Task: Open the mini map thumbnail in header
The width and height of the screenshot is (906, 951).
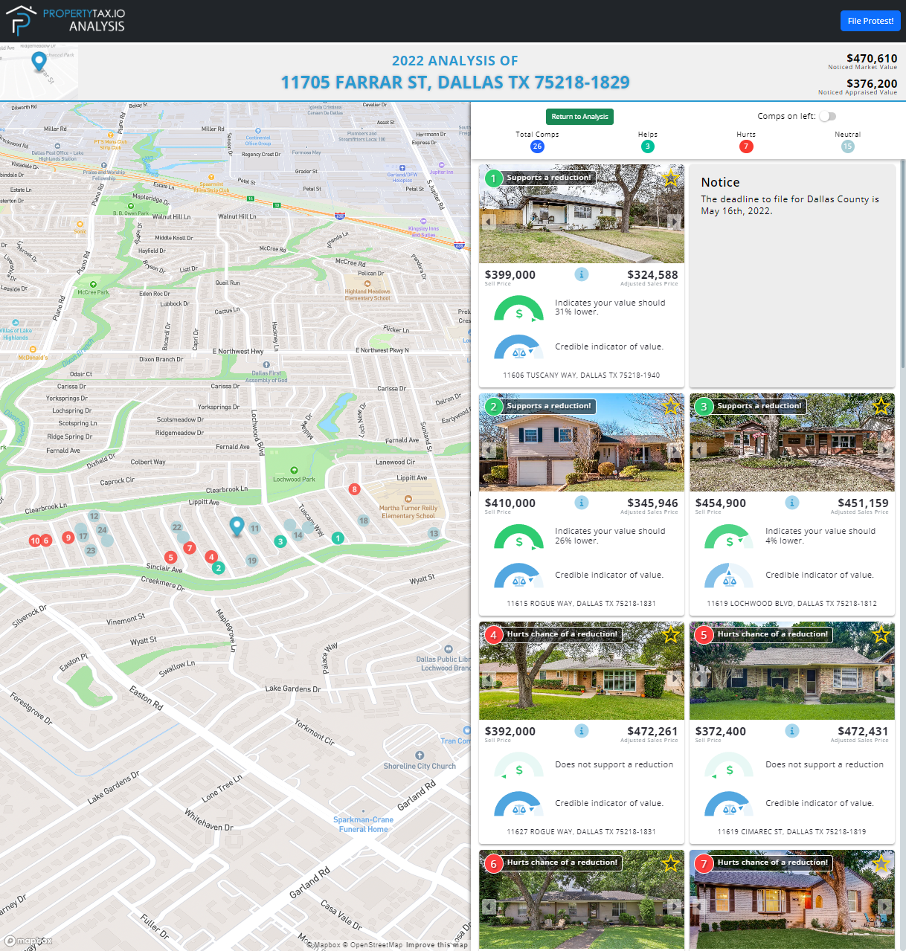Action: click(x=39, y=71)
